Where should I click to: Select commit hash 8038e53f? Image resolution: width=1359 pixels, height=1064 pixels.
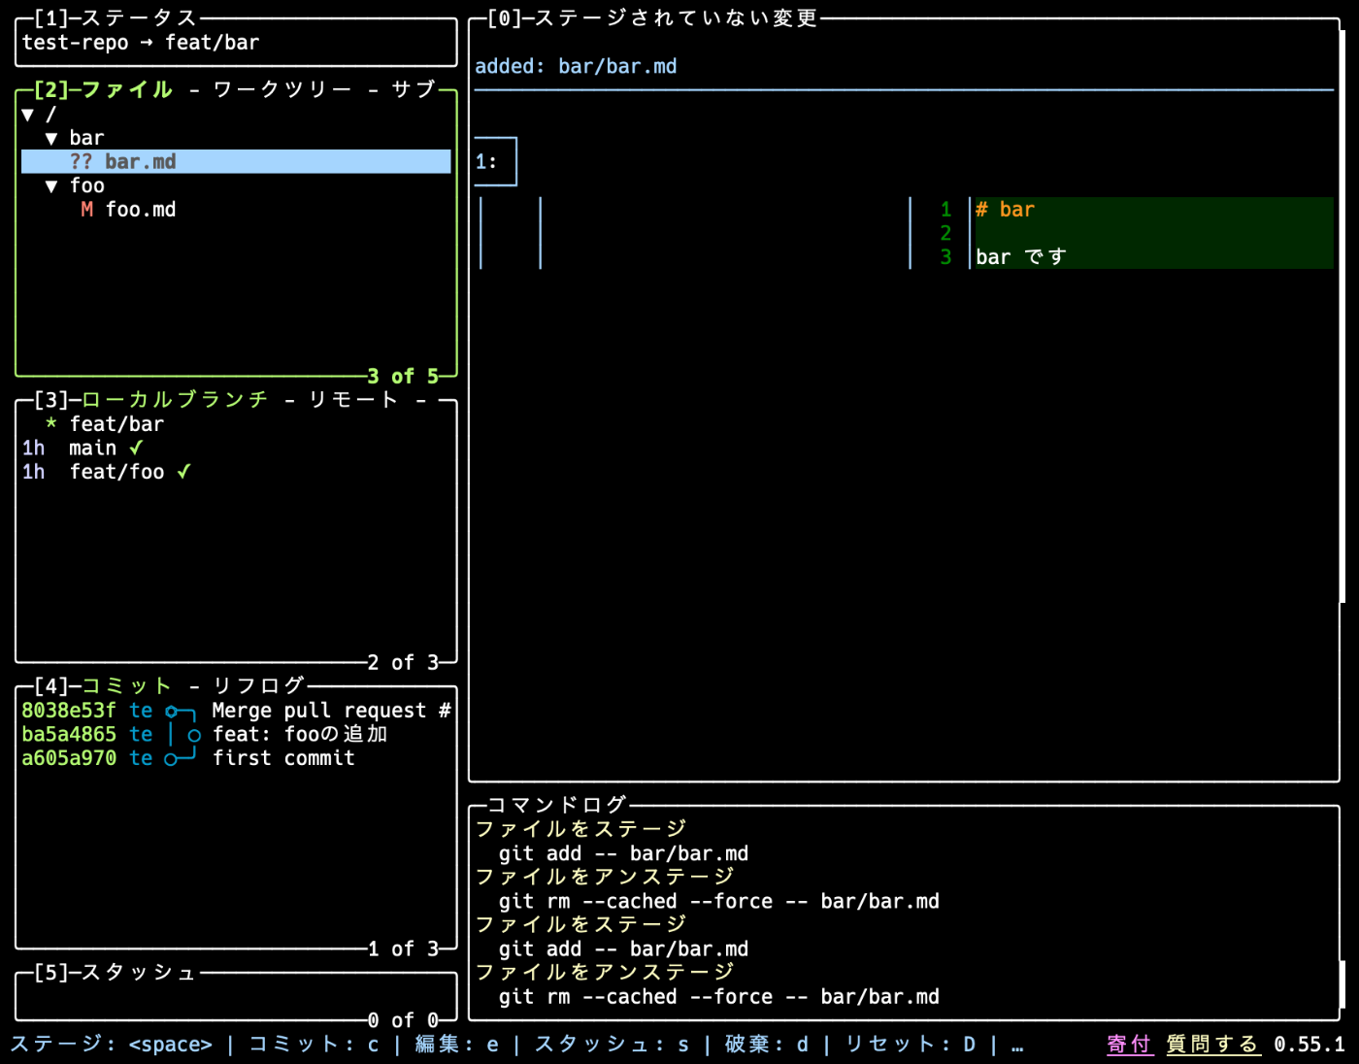click(x=69, y=711)
